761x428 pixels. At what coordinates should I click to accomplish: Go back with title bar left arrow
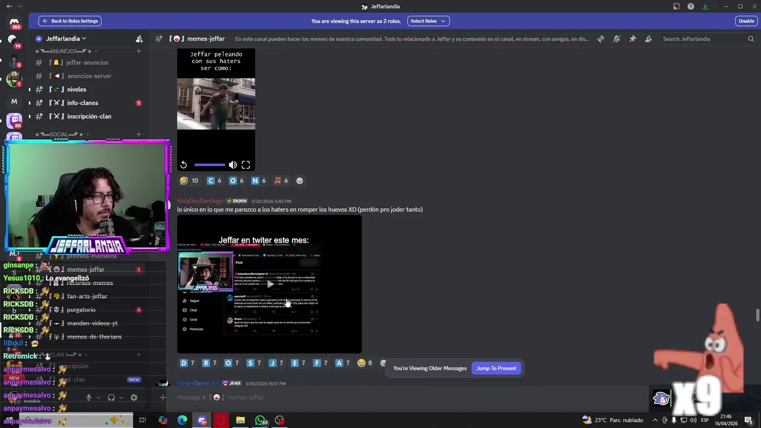tap(9, 7)
